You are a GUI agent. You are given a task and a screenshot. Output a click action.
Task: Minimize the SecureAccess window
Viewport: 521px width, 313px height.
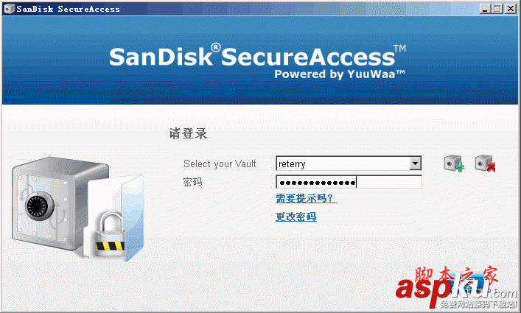tap(486, 8)
